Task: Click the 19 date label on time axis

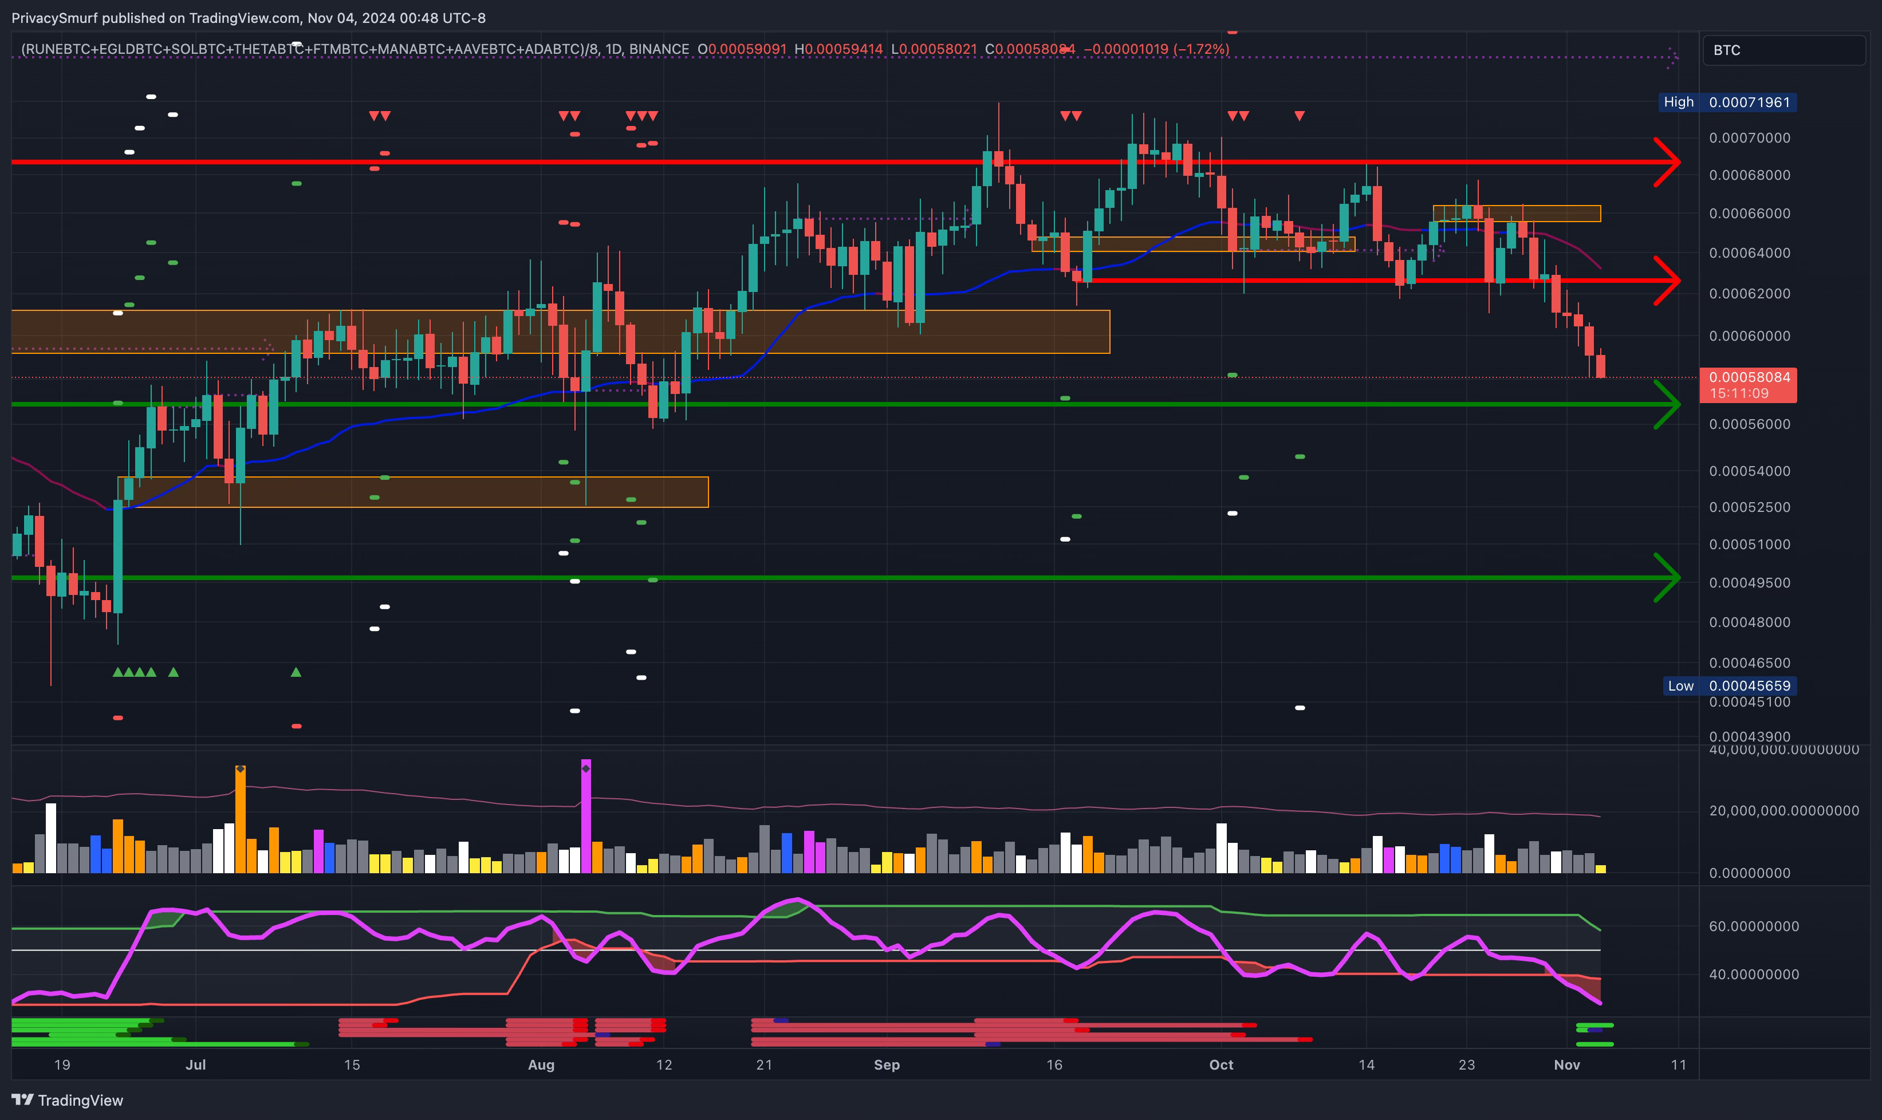Action: click(62, 1065)
